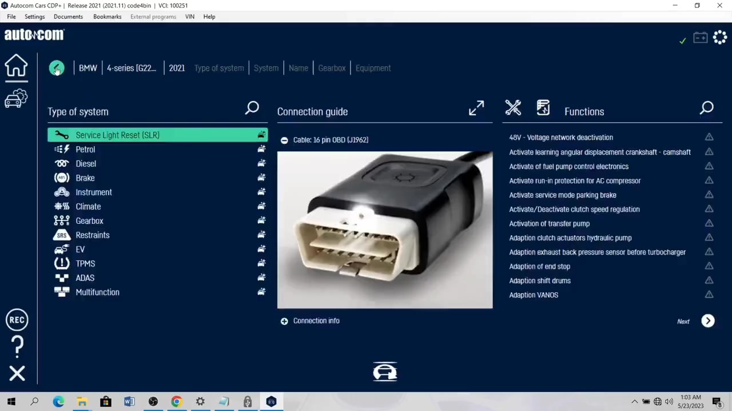Open the Help menu
The width and height of the screenshot is (732, 411).
pos(209,17)
